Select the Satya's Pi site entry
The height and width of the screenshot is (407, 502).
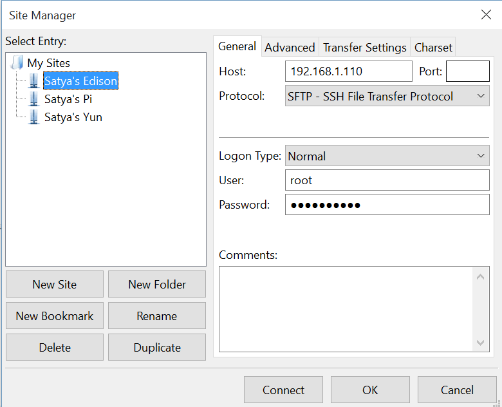pyautogui.click(x=68, y=99)
